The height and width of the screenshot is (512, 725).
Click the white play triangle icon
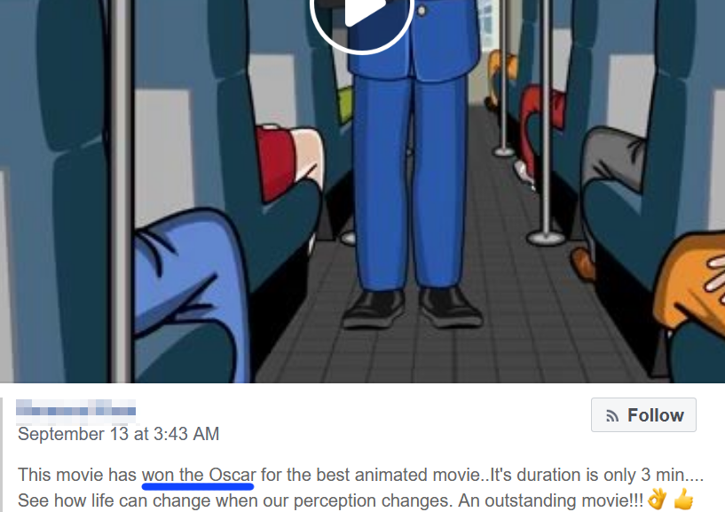(364, 10)
